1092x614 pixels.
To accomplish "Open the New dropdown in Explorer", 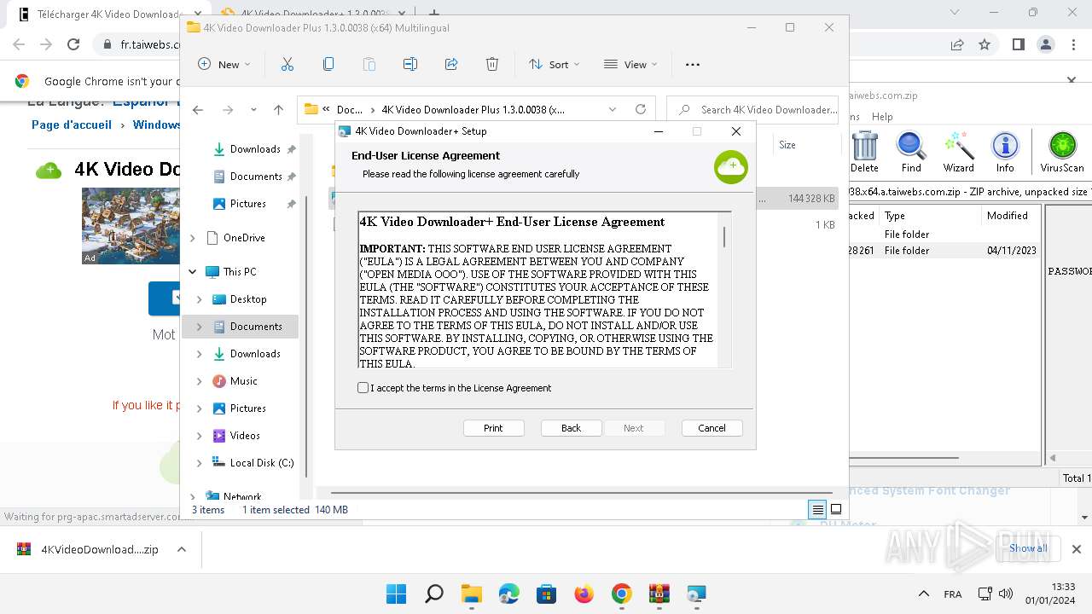I will pyautogui.click(x=224, y=64).
